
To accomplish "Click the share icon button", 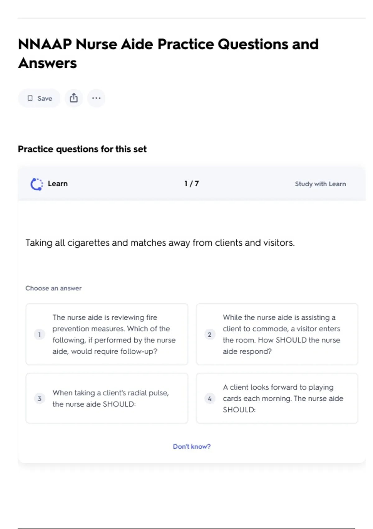I will tap(74, 98).
